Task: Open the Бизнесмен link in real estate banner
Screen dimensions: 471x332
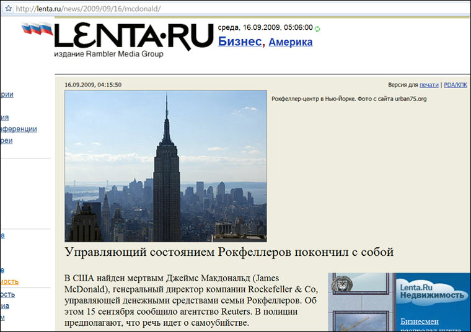Action: coord(420,321)
